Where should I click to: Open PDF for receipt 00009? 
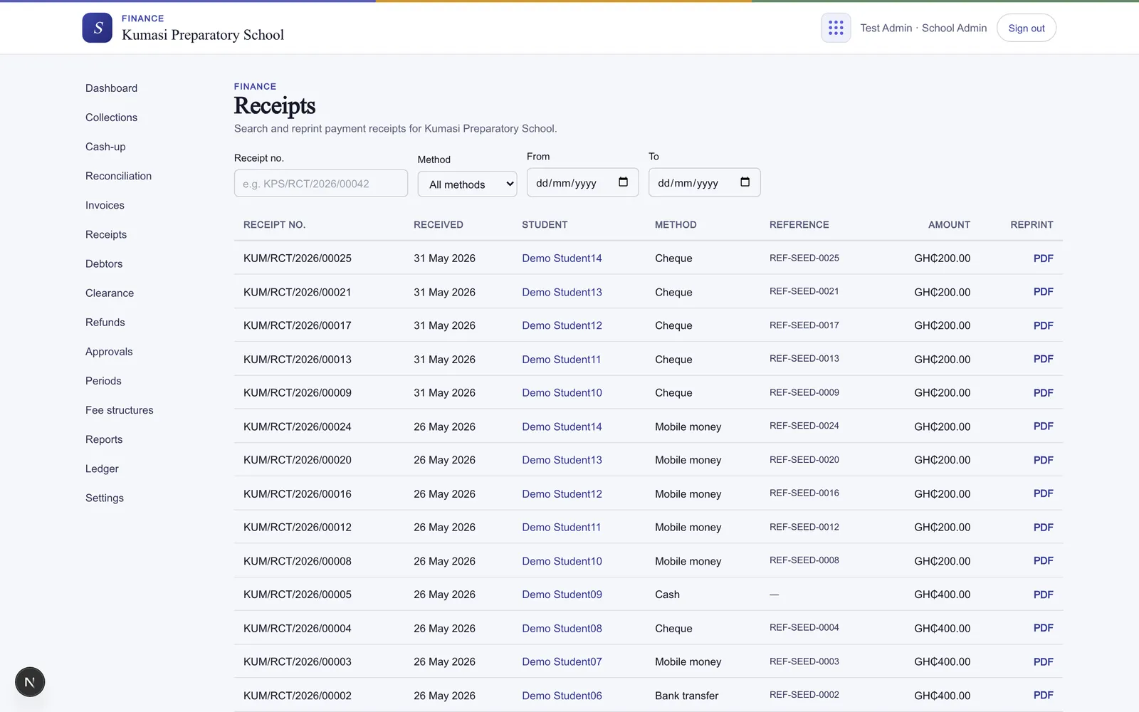[1043, 393]
